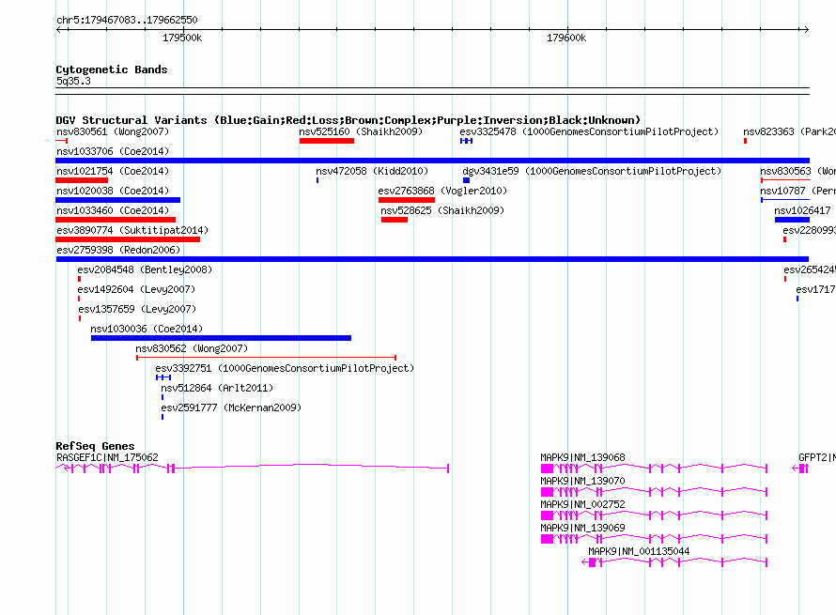Image resolution: width=836 pixels, height=615 pixels.
Task: Click the esv1492604 (Levy2007) label
Action: [x=136, y=289]
